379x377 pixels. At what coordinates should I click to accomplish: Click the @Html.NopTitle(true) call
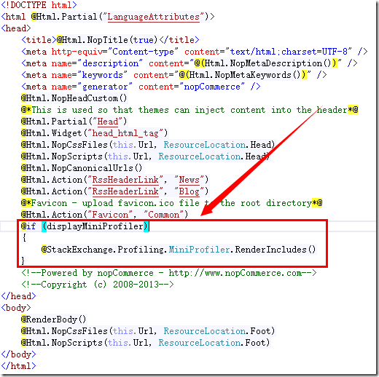[x=107, y=40]
